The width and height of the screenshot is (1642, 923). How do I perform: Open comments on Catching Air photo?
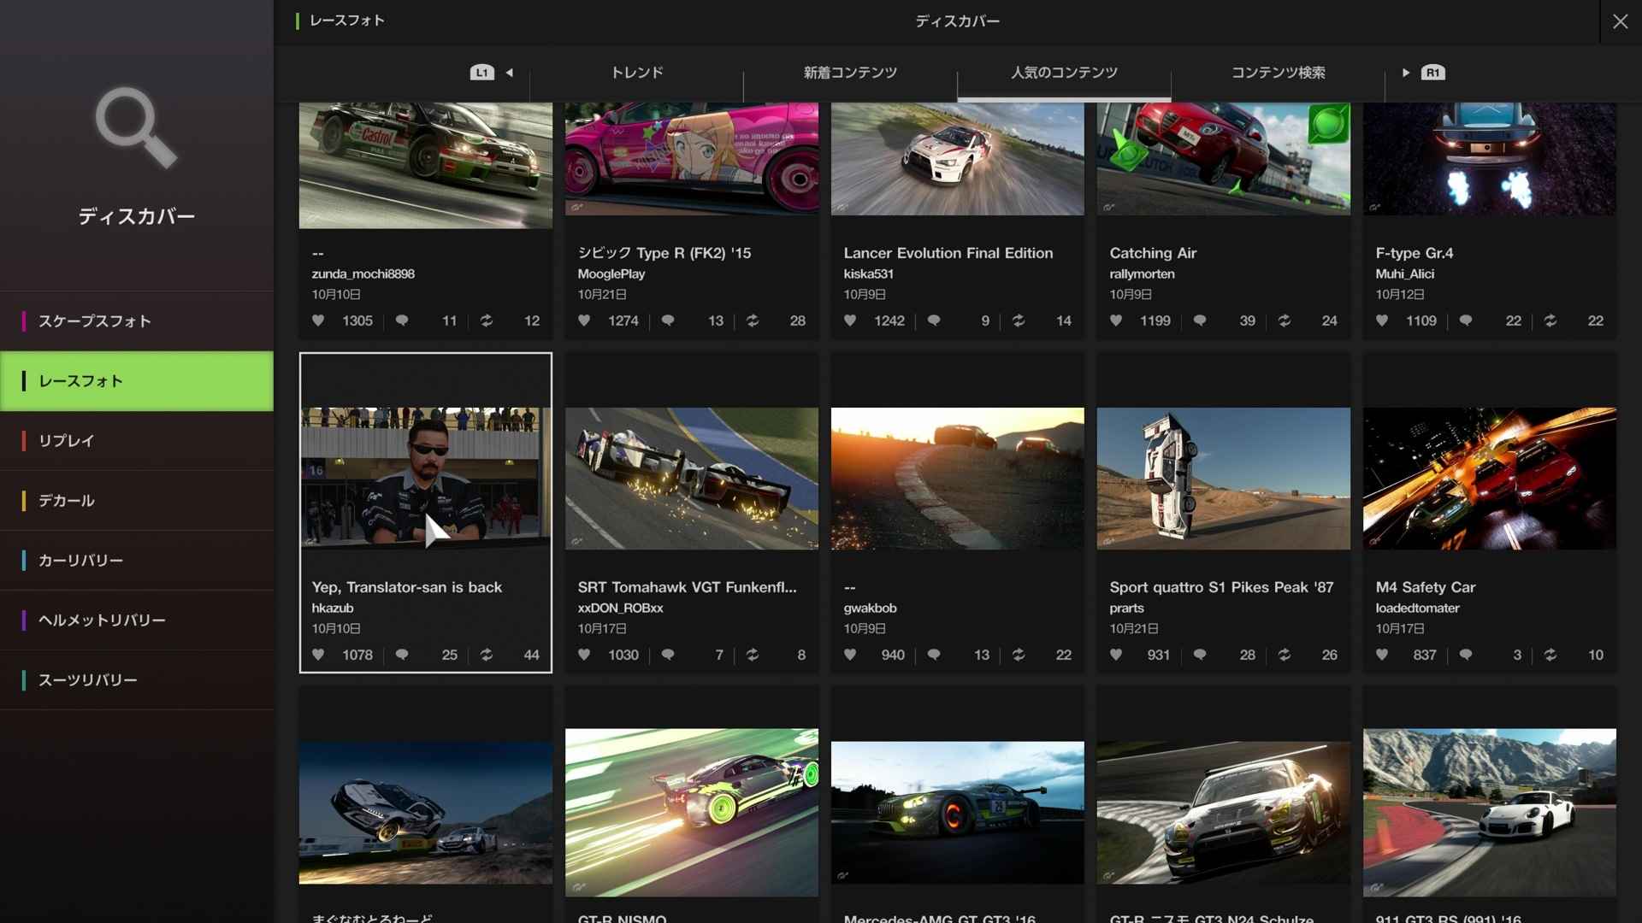(1200, 320)
